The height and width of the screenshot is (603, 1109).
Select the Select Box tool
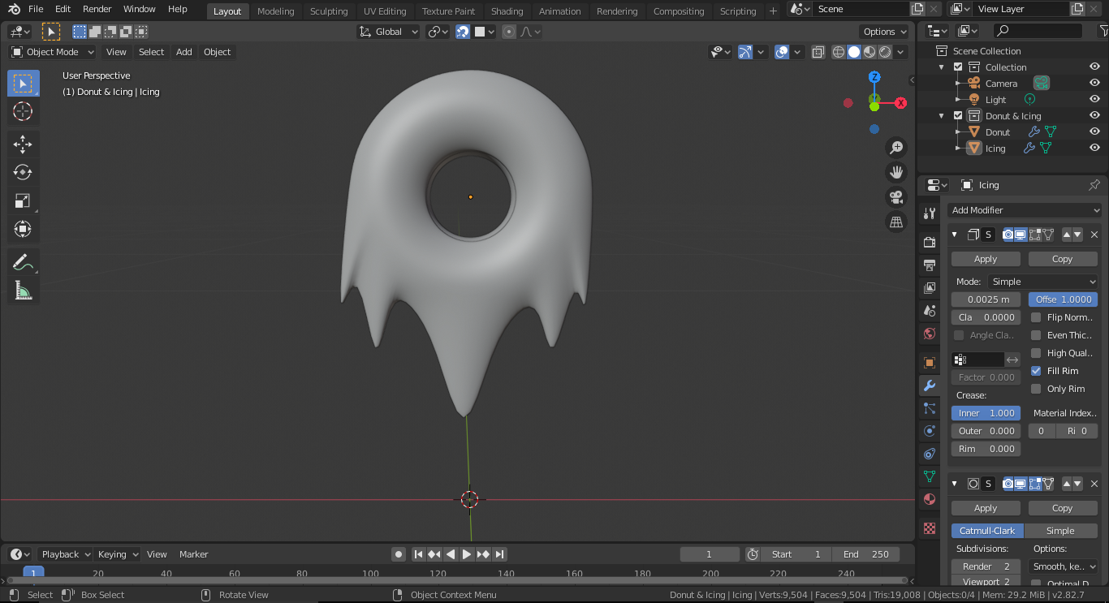[23, 83]
